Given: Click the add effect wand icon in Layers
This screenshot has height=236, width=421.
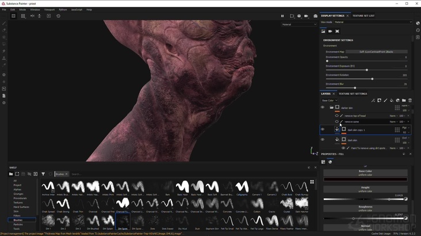Looking at the screenshot, I should click(x=373, y=100).
